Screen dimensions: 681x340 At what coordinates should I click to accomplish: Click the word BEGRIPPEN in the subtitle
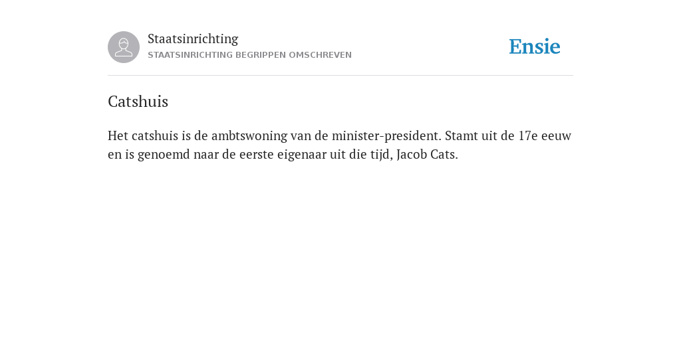click(x=261, y=55)
